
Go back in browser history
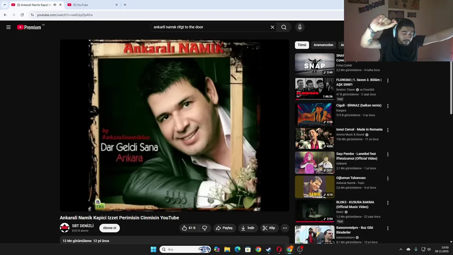click(5, 15)
